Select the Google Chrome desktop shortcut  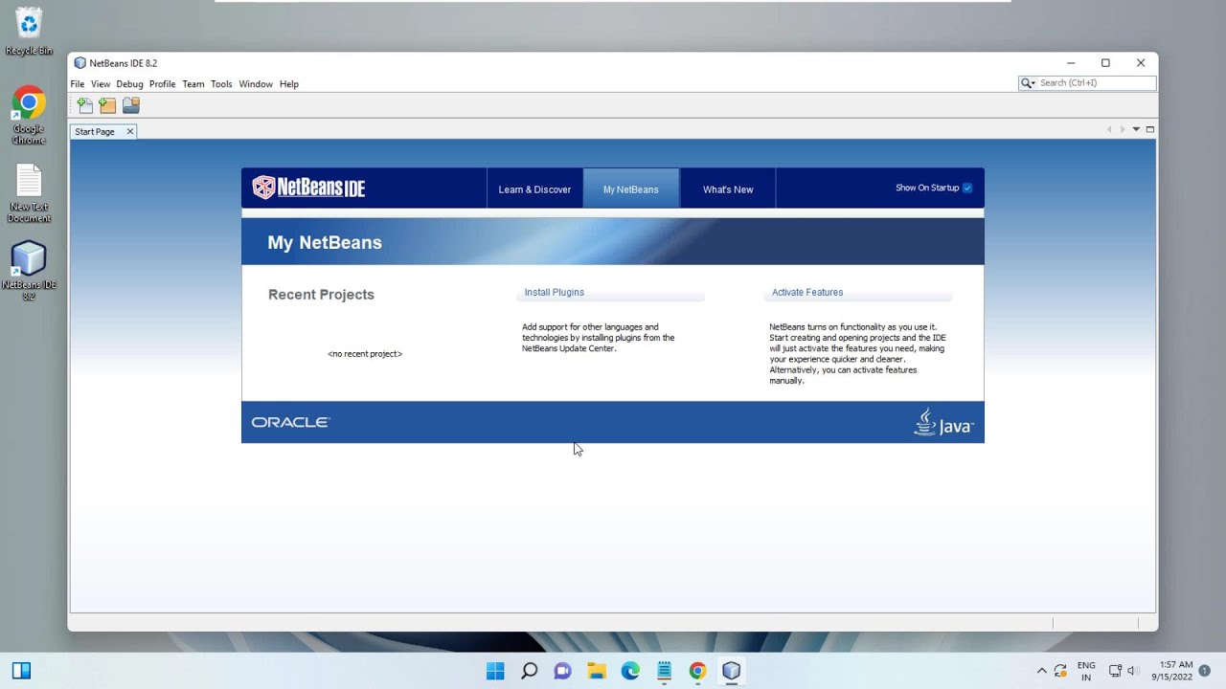(29, 115)
